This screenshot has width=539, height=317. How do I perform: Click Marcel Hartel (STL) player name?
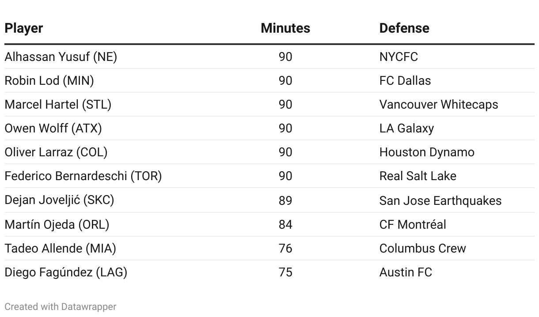point(58,105)
